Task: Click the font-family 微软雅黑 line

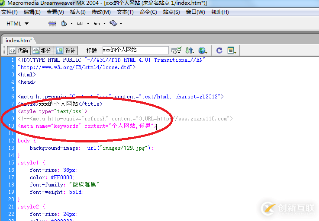Action: [x=66, y=185]
